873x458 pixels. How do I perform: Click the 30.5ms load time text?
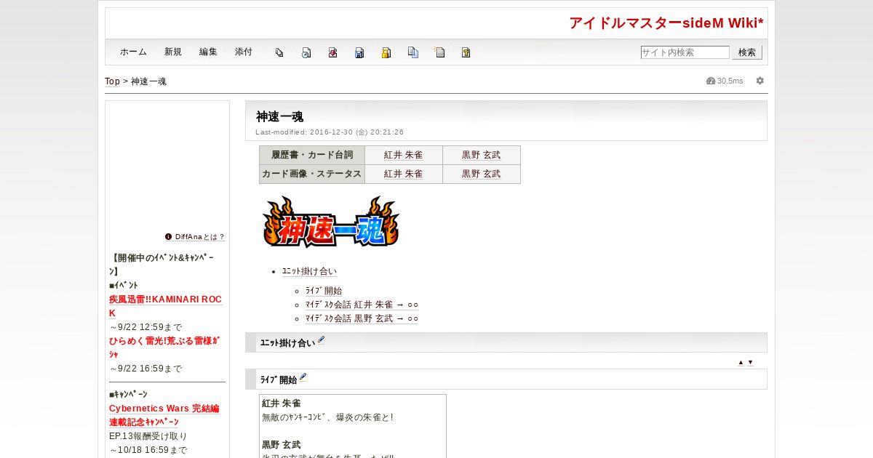pyautogui.click(x=730, y=81)
